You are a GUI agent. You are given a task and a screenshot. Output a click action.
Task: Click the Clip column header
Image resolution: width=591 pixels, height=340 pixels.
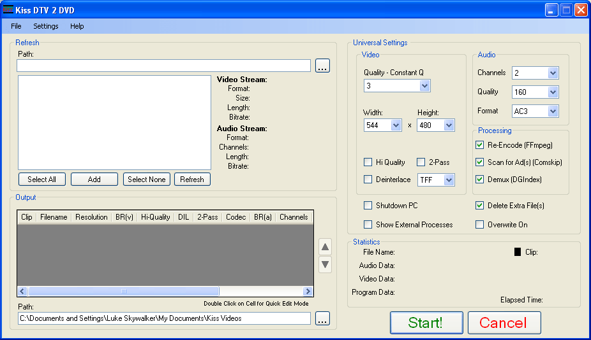click(x=26, y=217)
